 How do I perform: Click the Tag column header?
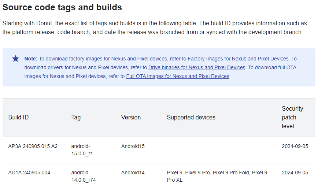pos(76,118)
